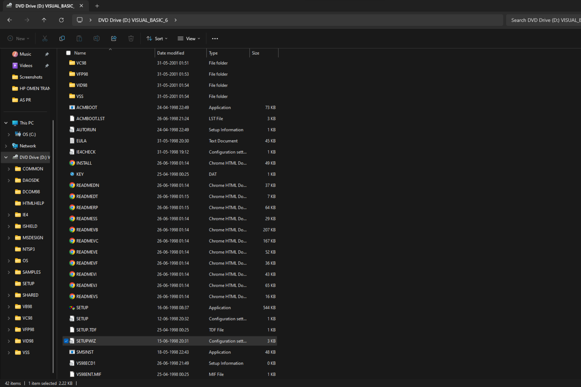Click the SETUP application colorful icon
The image size is (581, 387).
point(72,307)
